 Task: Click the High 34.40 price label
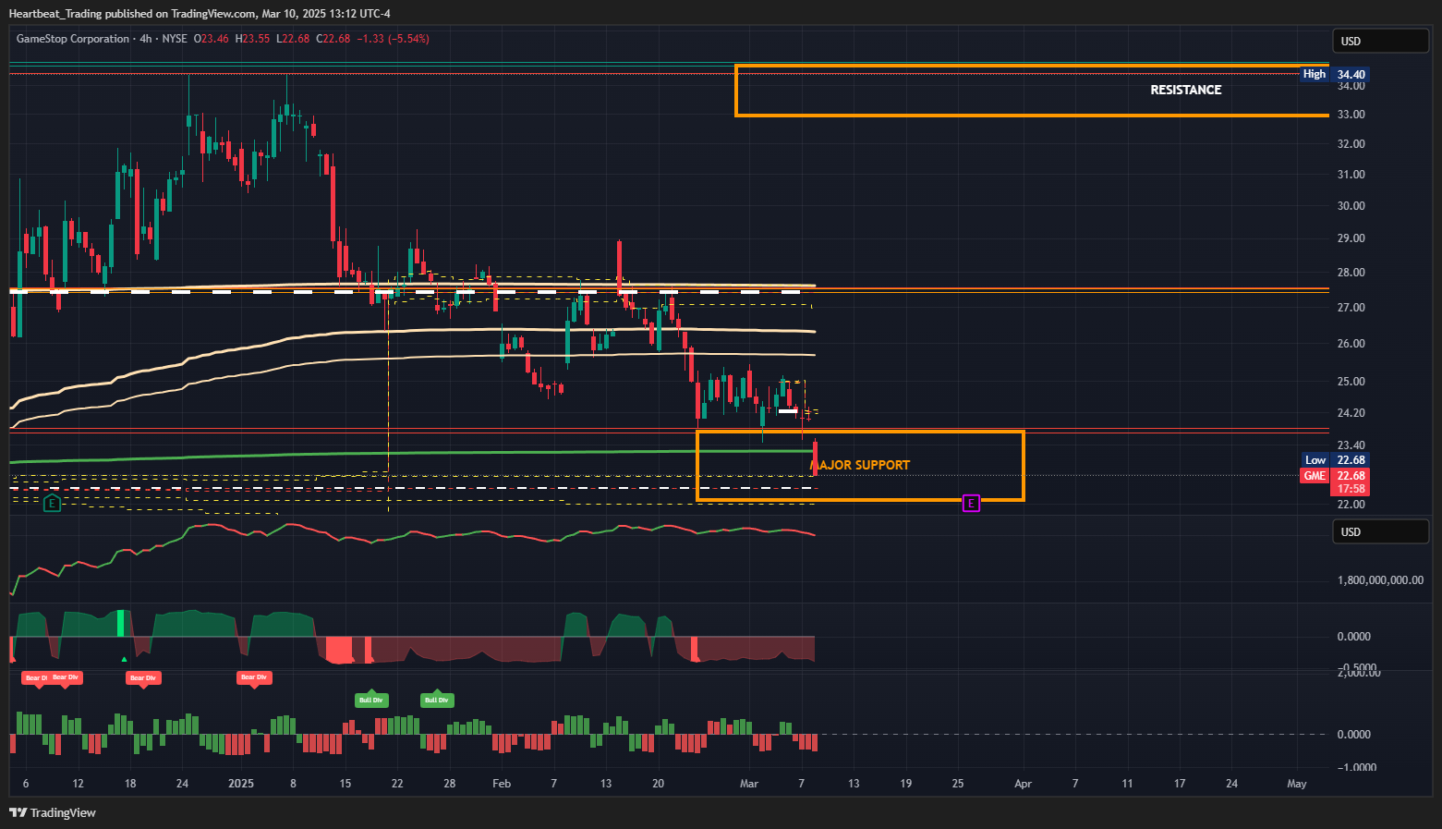pyautogui.click(x=1334, y=74)
